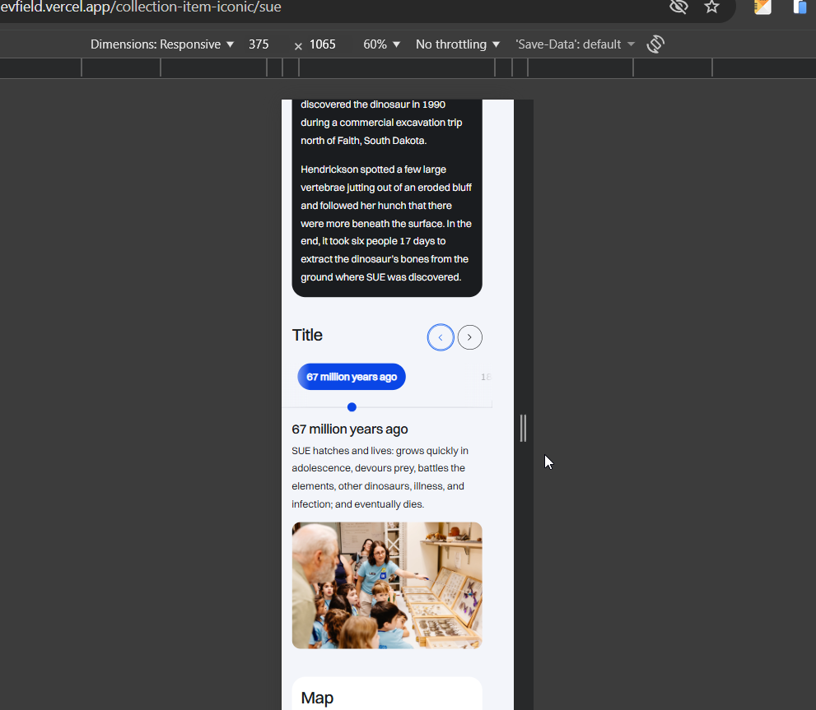Screen dimensions: 816x710
Task: Go to previous timeline item arrow
Action: 441,337
